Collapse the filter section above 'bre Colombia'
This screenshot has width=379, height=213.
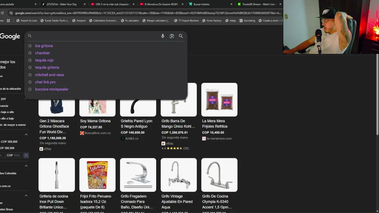(x=26, y=166)
